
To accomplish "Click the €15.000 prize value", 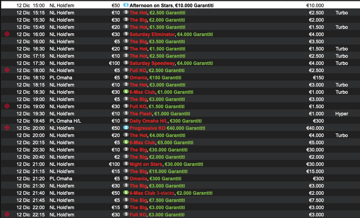I will coord(315,172).
